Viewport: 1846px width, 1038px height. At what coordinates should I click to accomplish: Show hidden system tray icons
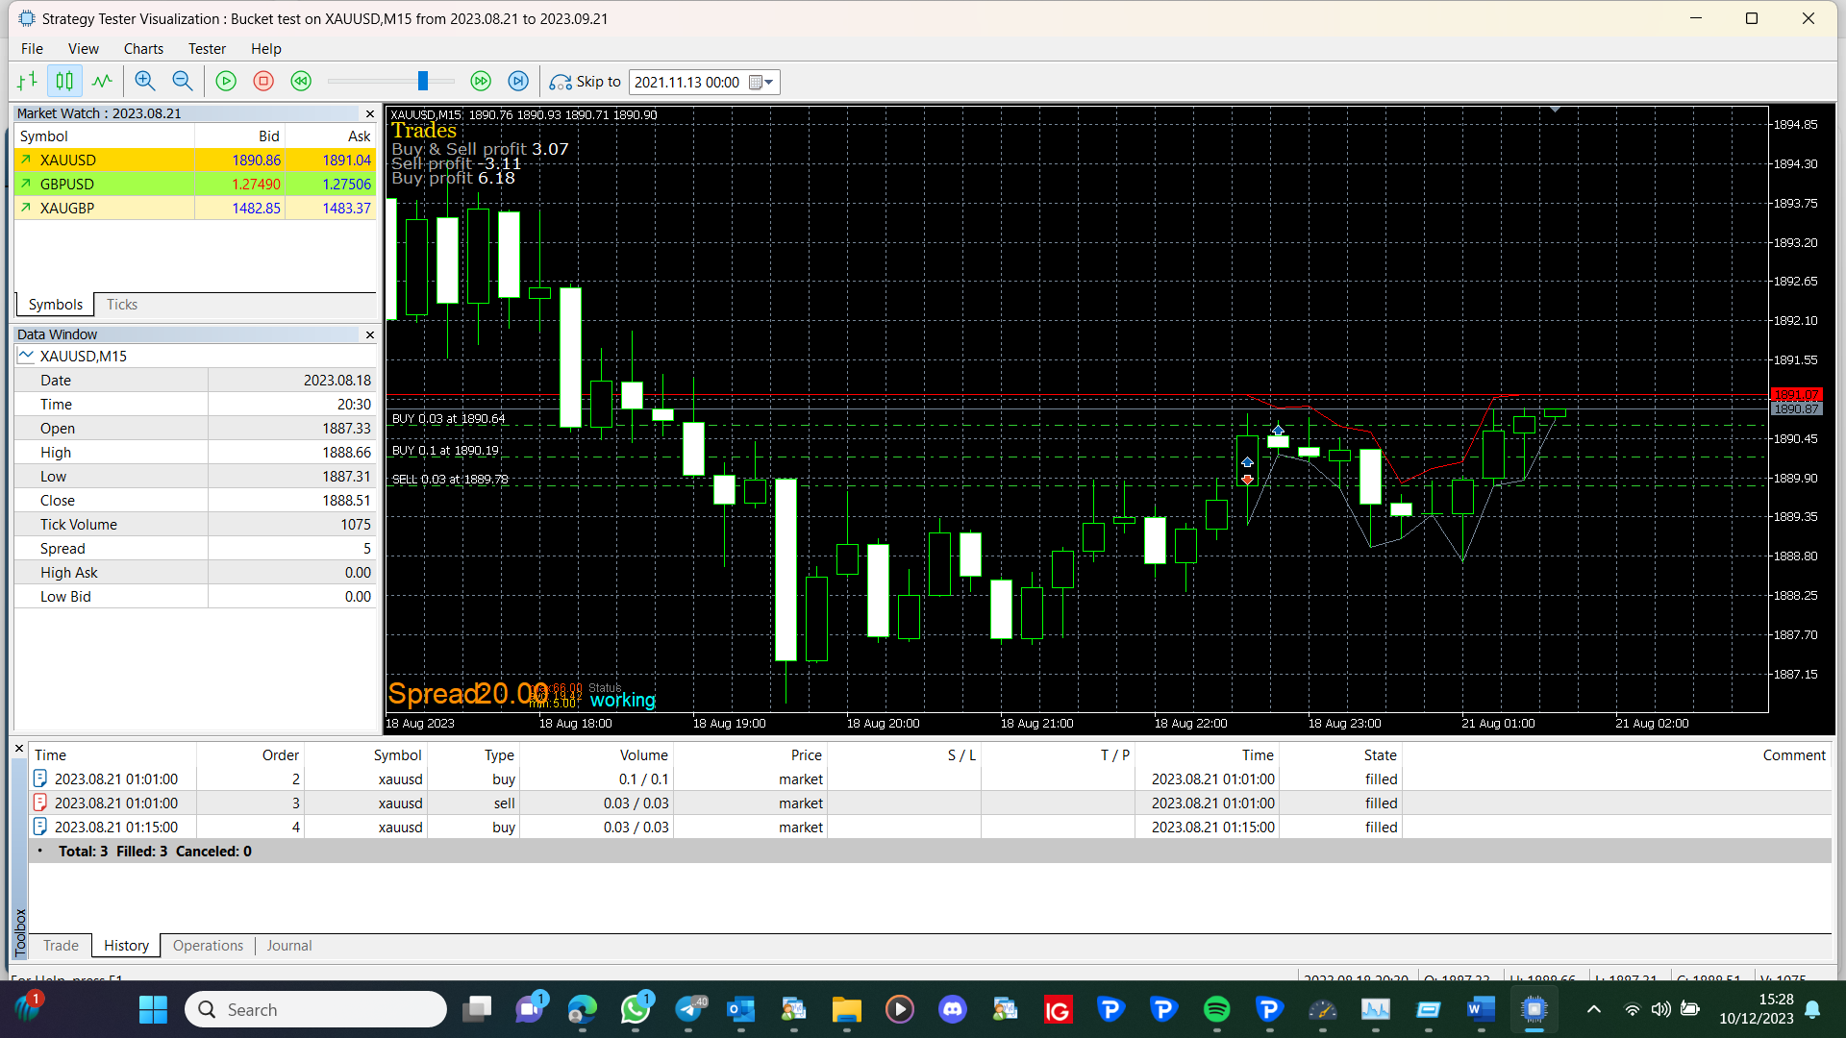[1594, 1009]
